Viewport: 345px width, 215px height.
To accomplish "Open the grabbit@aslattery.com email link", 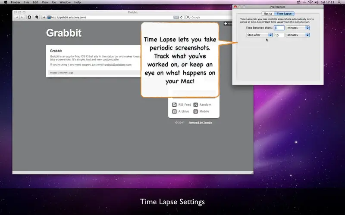I will coord(118,65).
